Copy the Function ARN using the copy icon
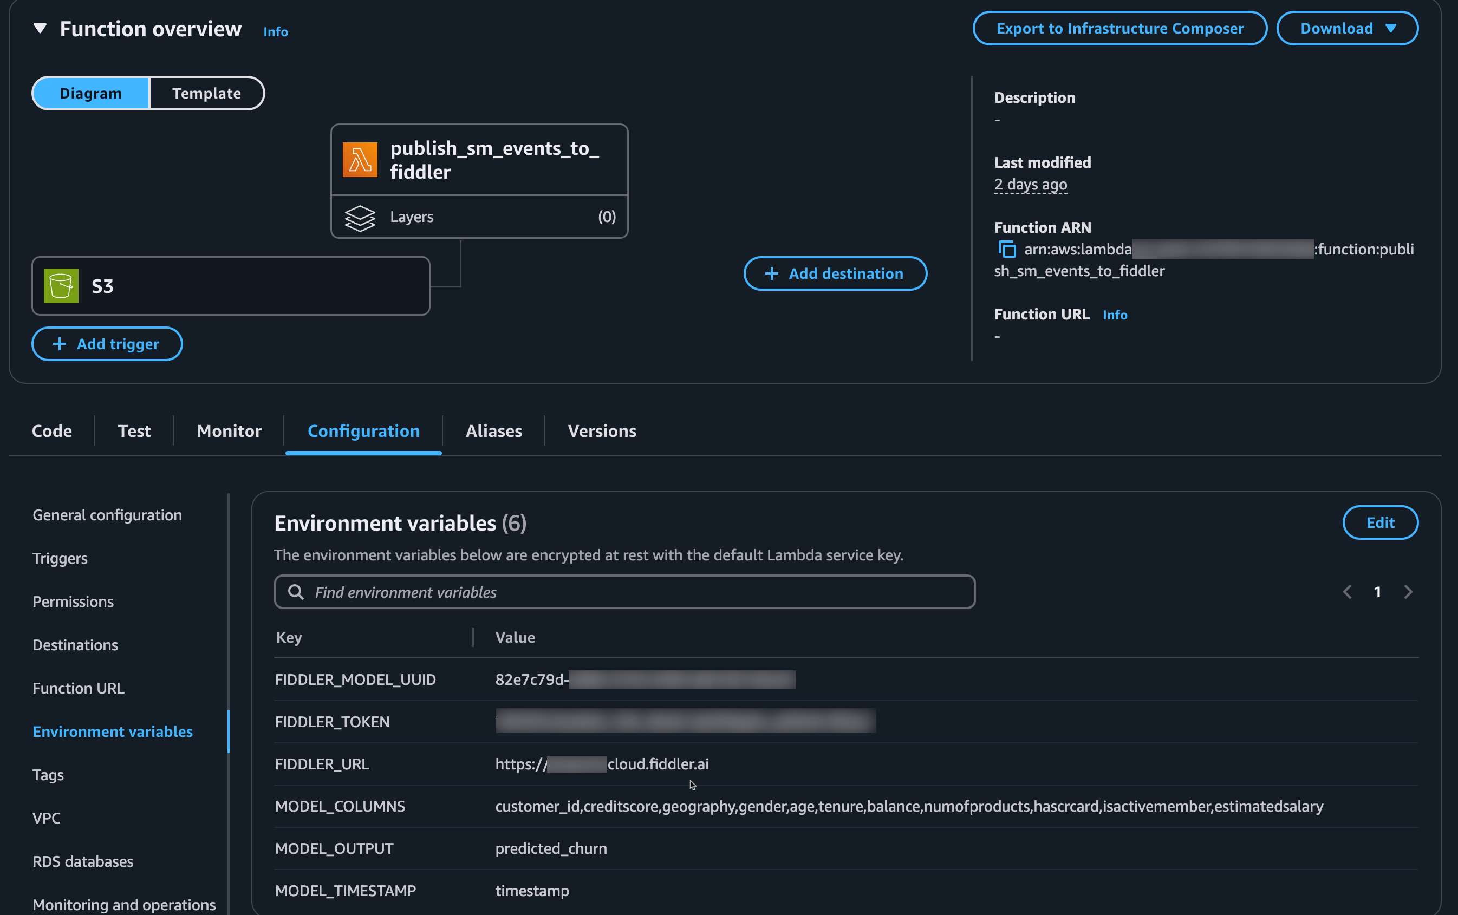The height and width of the screenshot is (915, 1458). (x=1006, y=250)
